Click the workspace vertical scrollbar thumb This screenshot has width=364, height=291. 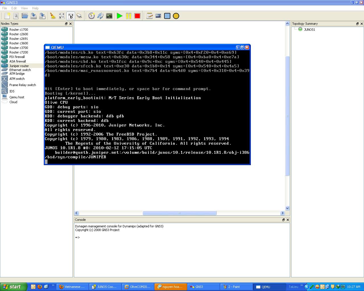pyautogui.click(x=287, y=116)
